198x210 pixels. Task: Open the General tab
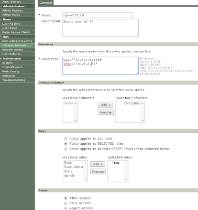point(46,3)
